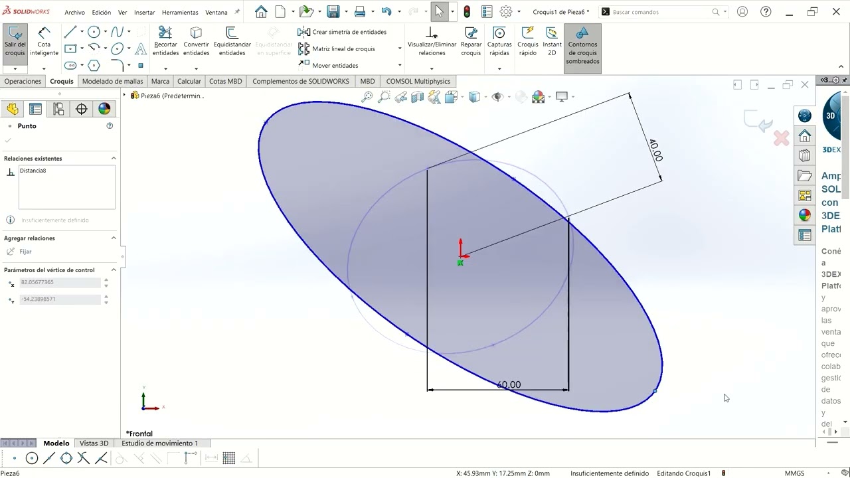Open Line tool dropdown arrow
Viewport: 850px width, 478px height.
coord(82,32)
